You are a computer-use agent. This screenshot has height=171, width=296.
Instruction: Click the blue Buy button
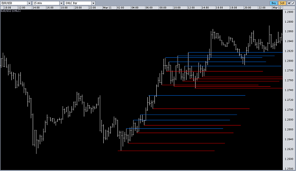[274, 3]
